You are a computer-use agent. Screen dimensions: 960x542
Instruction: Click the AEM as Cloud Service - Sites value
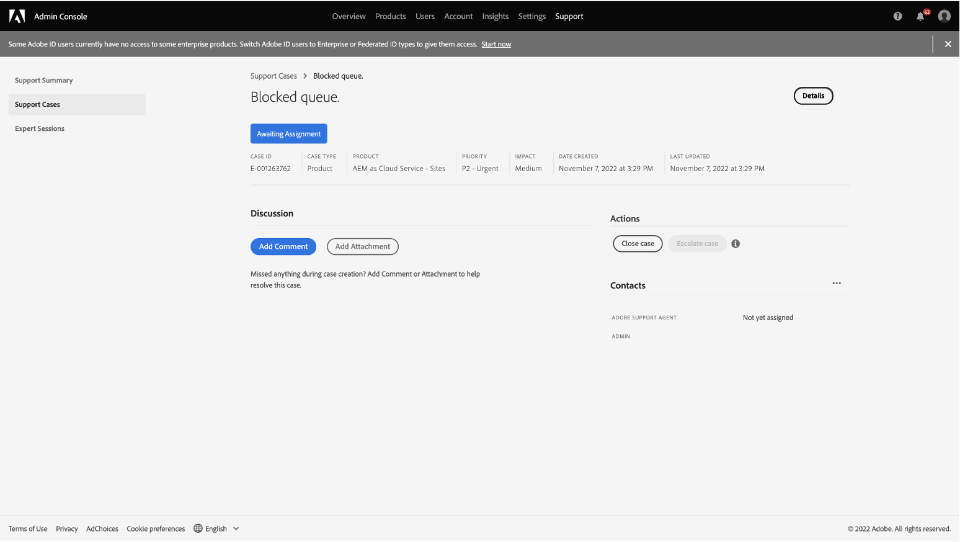(x=399, y=169)
